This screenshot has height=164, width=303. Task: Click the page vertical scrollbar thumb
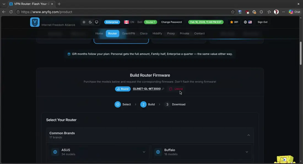tap(301, 53)
